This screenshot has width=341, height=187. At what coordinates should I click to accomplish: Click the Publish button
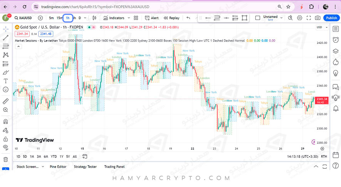coord(331,18)
